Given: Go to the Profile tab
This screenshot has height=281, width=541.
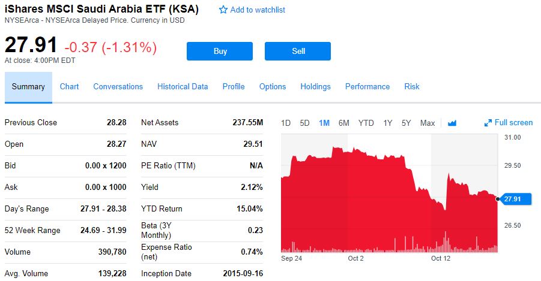Looking at the screenshot, I should click(x=234, y=87).
